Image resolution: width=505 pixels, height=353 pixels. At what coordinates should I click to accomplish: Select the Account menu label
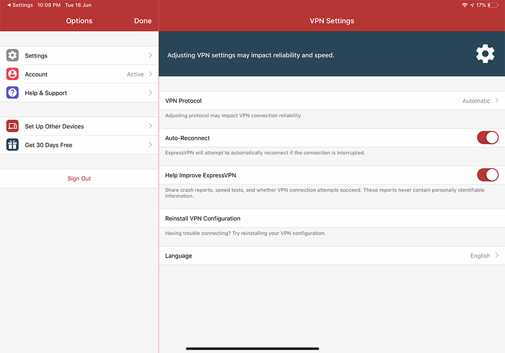(x=36, y=75)
